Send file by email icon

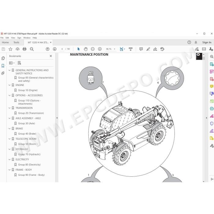click(x=204, y=49)
